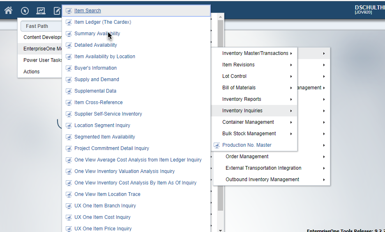Click the menu scrollbar down arrow
This screenshot has width=385, height=232.
[221, 230]
